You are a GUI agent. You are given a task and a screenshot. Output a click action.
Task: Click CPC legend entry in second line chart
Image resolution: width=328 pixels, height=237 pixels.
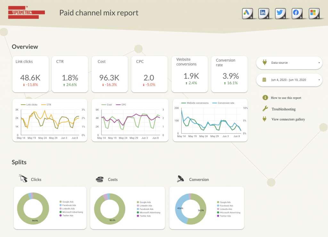pos(121,105)
